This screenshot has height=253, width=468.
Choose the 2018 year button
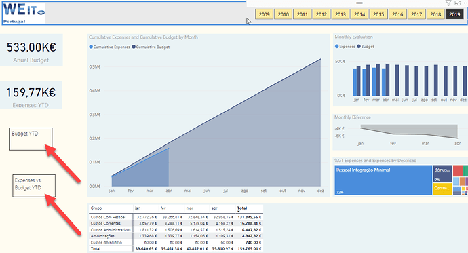tap(435, 14)
